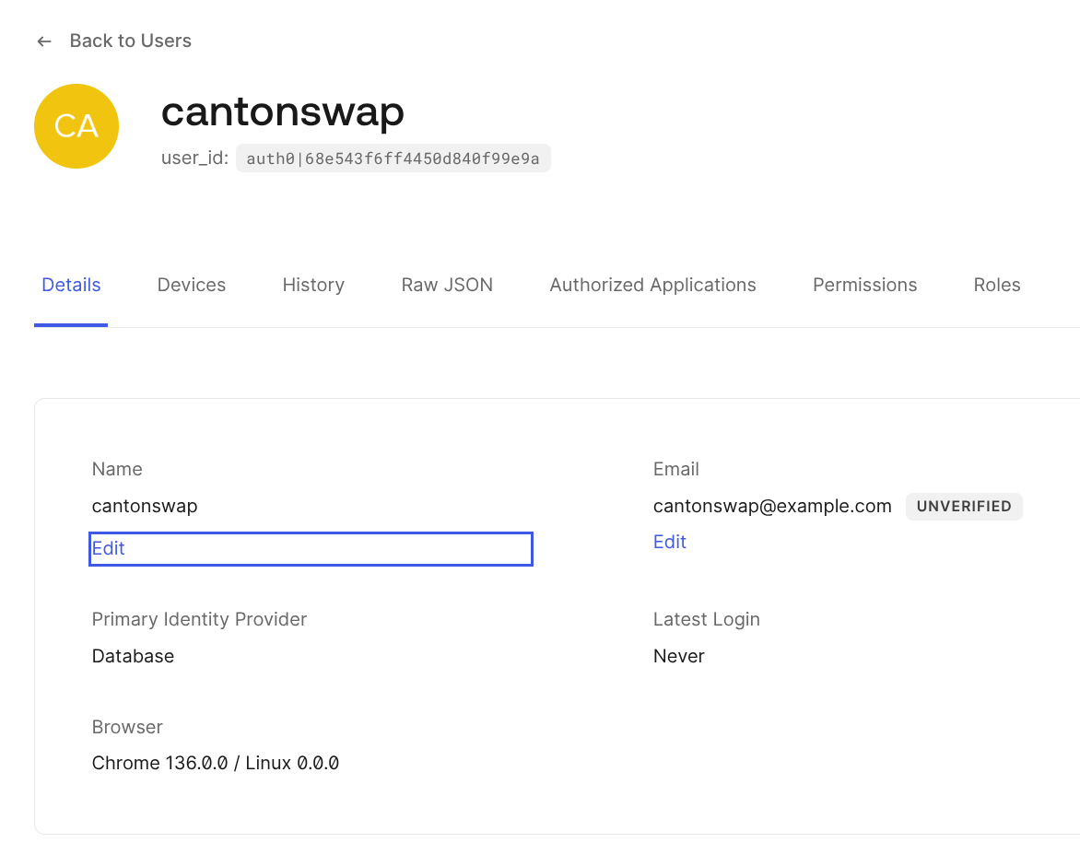Go back to the Users list
This screenshot has width=1080, height=866.
pos(130,41)
